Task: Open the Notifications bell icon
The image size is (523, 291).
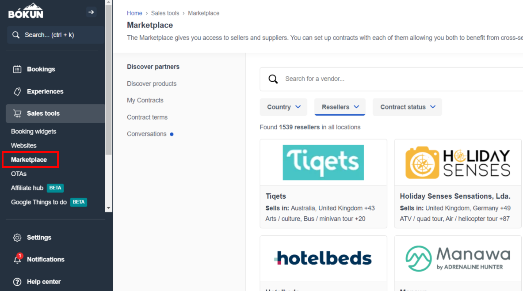Action: (17, 259)
